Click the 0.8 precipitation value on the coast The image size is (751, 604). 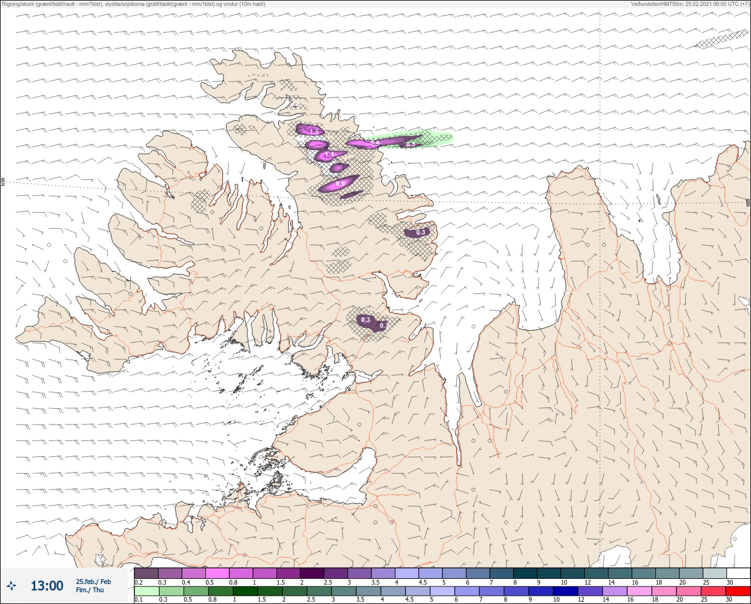(375, 142)
